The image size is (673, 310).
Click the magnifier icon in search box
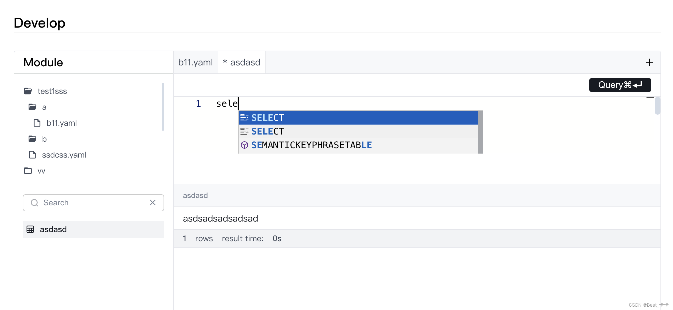(x=34, y=202)
